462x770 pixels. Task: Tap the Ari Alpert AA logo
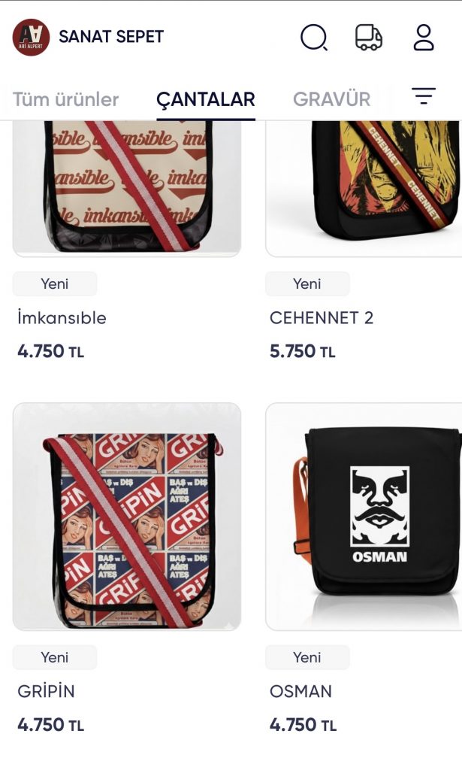[x=31, y=38]
